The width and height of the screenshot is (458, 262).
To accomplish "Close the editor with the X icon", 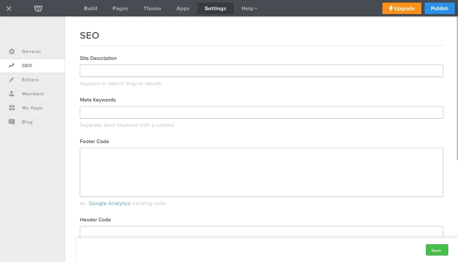I will click(9, 9).
